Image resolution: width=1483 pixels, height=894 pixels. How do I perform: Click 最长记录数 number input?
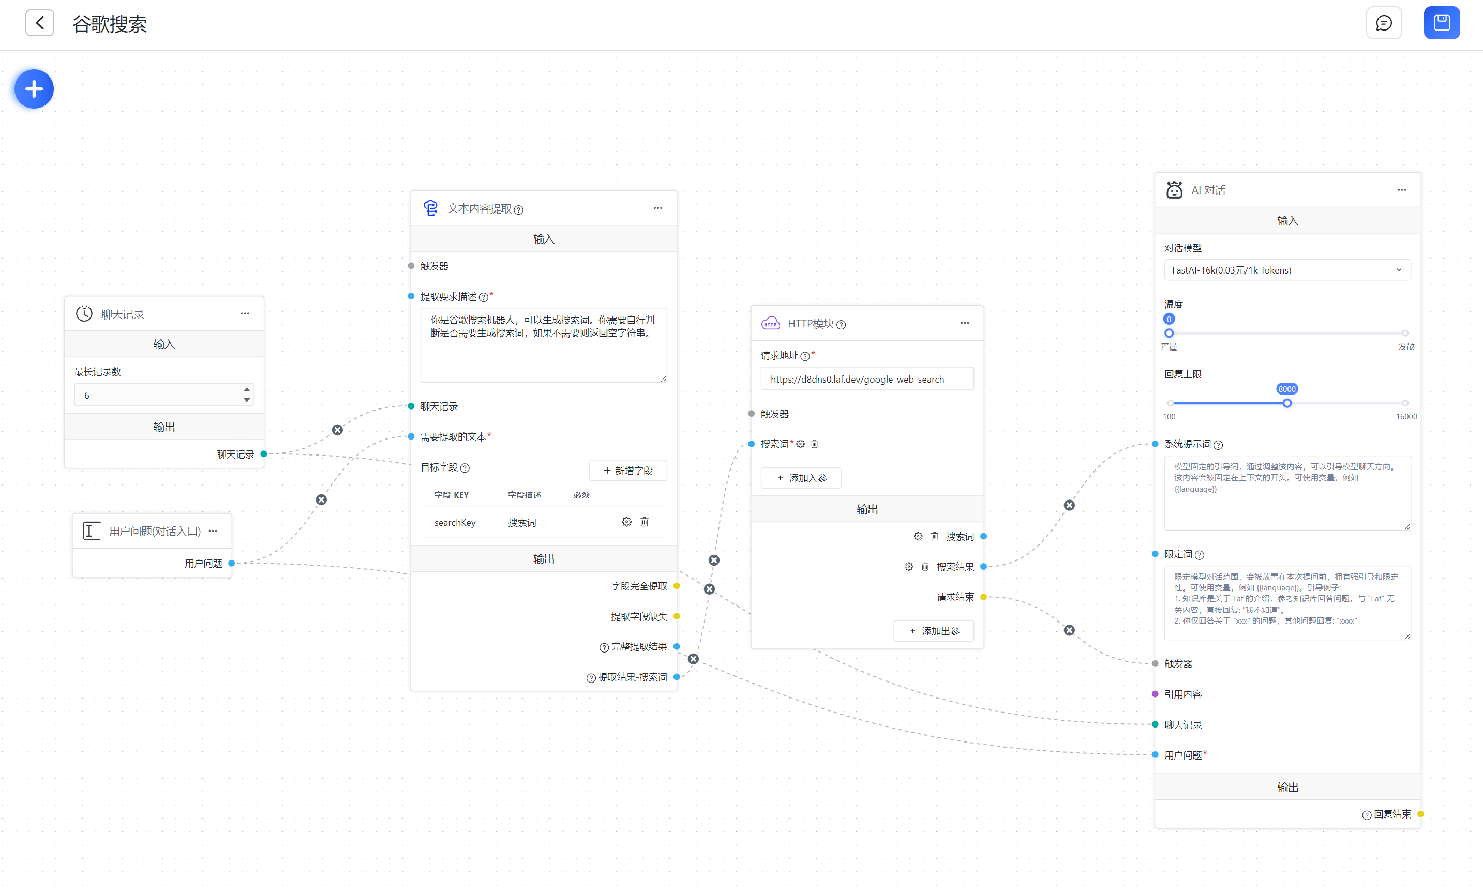[x=163, y=395]
